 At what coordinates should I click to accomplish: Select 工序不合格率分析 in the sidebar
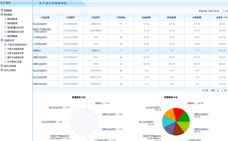(x=15, y=53)
